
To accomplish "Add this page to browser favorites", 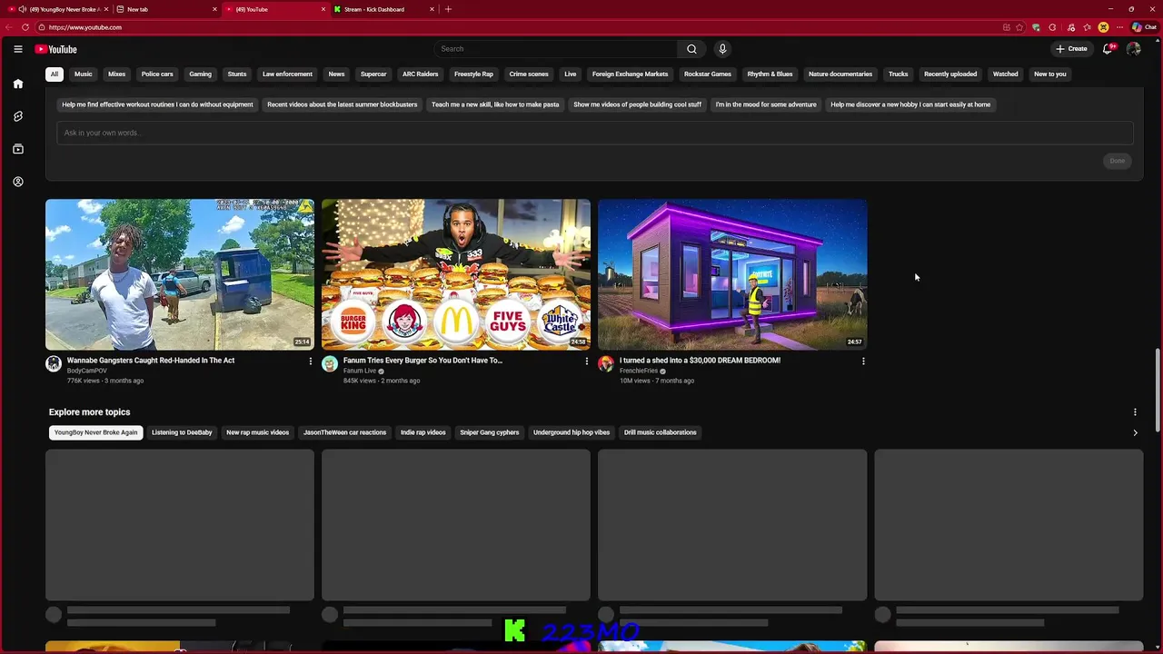I will click(1019, 27).
